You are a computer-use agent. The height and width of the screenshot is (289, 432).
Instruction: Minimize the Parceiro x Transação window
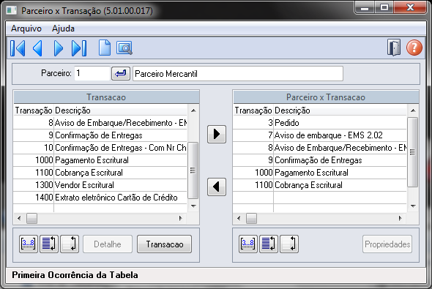365,7
